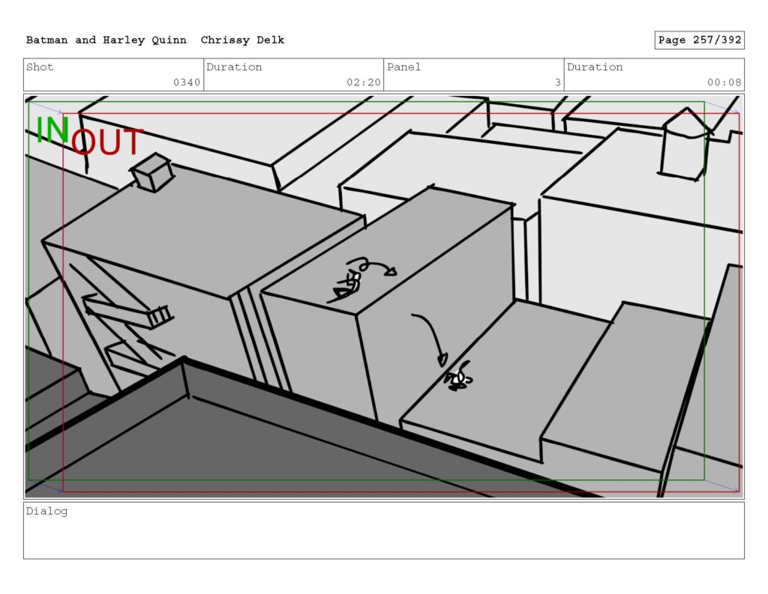Click the shot duration value '02:20'

(364, 82)
